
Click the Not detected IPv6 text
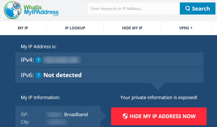point(63,75)
